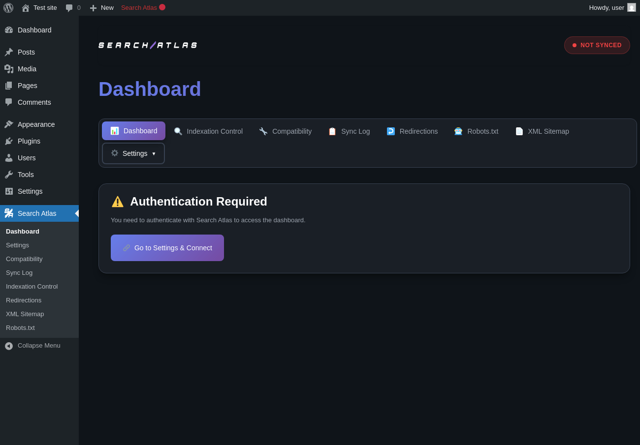
Task: Click the Media sidebar icon
Action: (9, 69)
